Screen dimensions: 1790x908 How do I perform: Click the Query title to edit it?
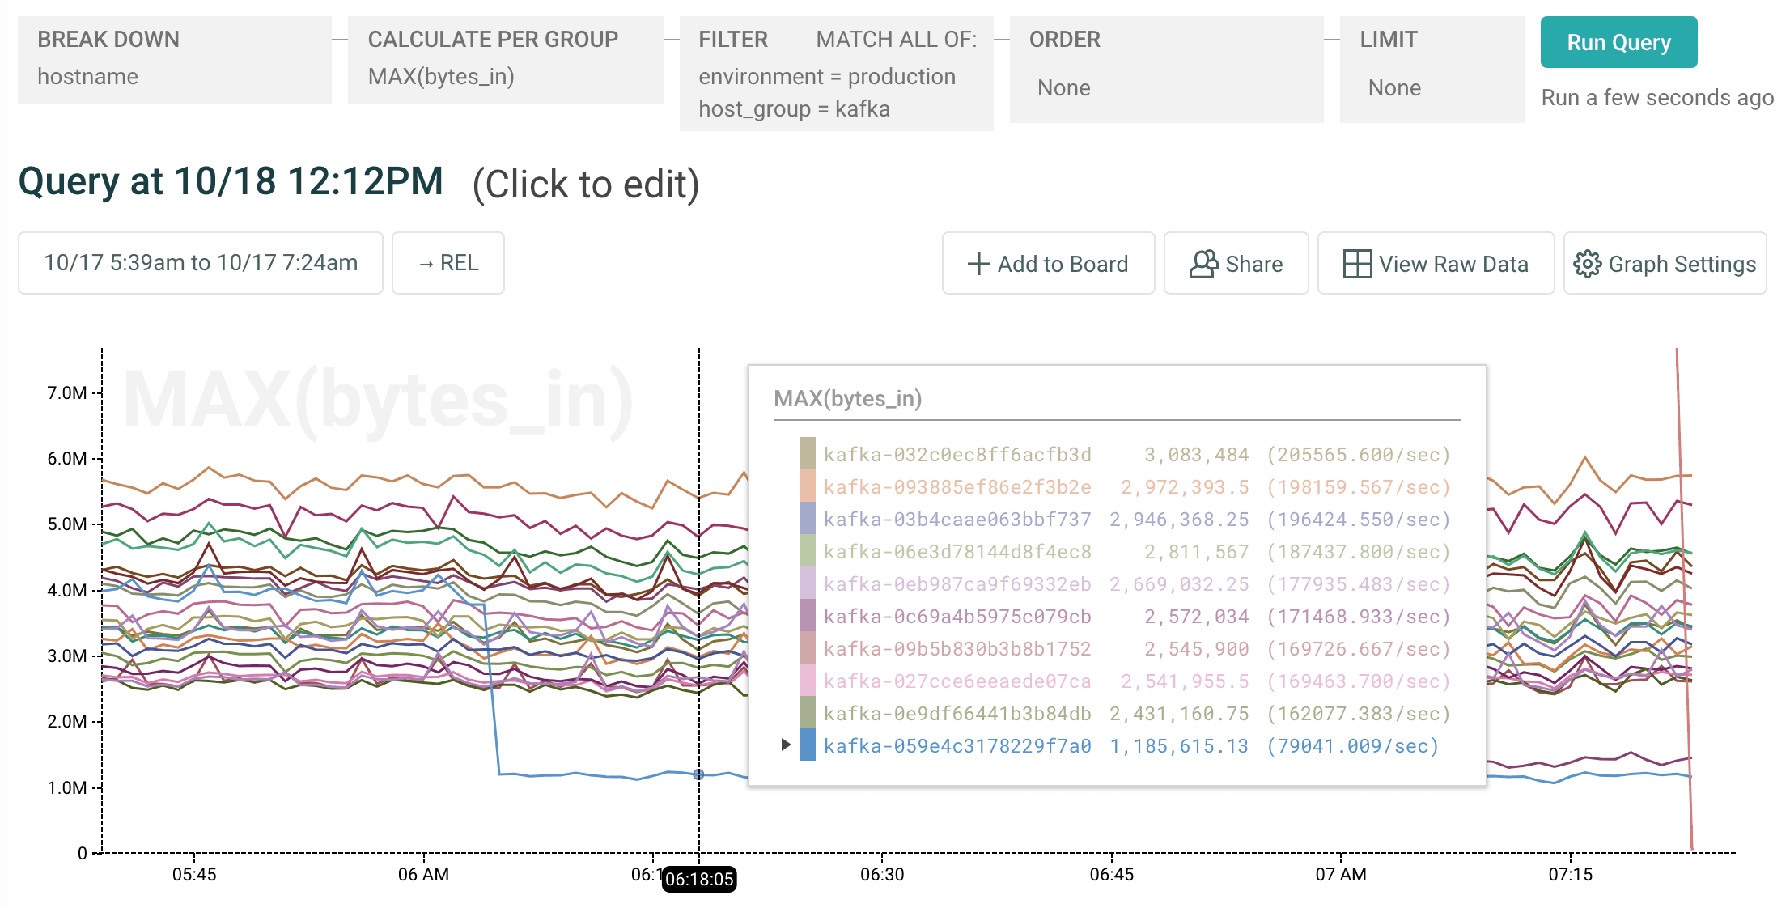coord(231,182)
